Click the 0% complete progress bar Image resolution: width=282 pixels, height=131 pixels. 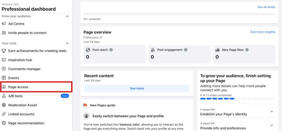179,14
